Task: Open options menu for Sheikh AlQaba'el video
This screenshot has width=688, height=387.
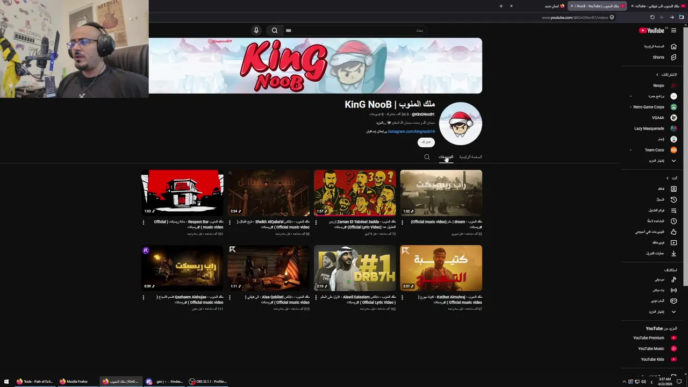Action: (230, 222)
